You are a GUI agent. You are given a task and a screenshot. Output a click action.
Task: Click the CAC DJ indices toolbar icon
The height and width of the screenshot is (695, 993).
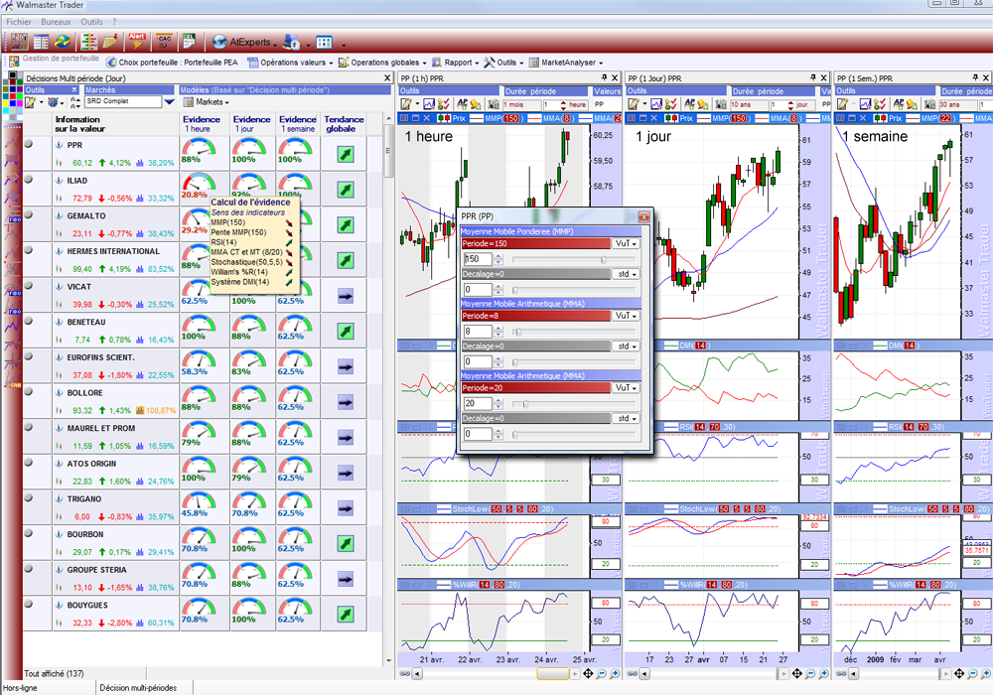point(165,42)
